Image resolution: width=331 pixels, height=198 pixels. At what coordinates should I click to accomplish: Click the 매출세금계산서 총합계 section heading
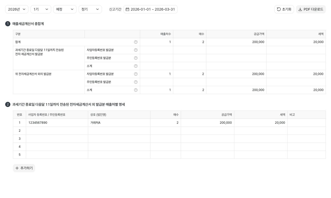click(28, 24)
